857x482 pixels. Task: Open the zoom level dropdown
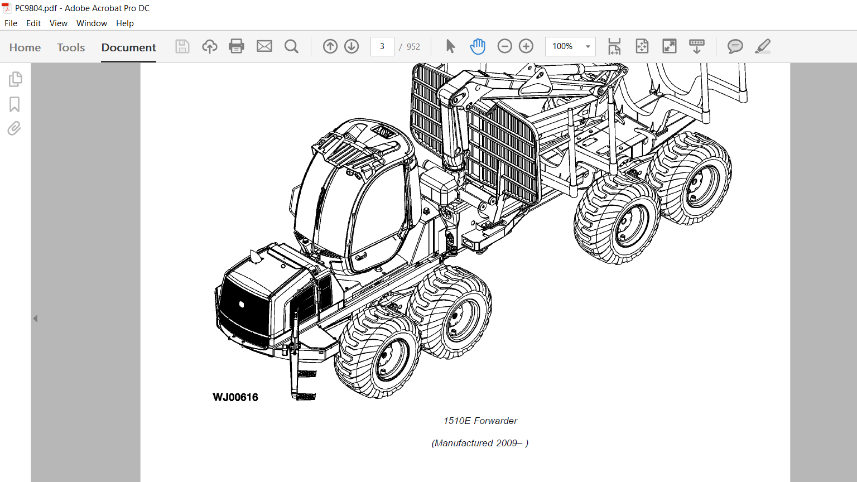pyautogui.click(x=588, y=46)
